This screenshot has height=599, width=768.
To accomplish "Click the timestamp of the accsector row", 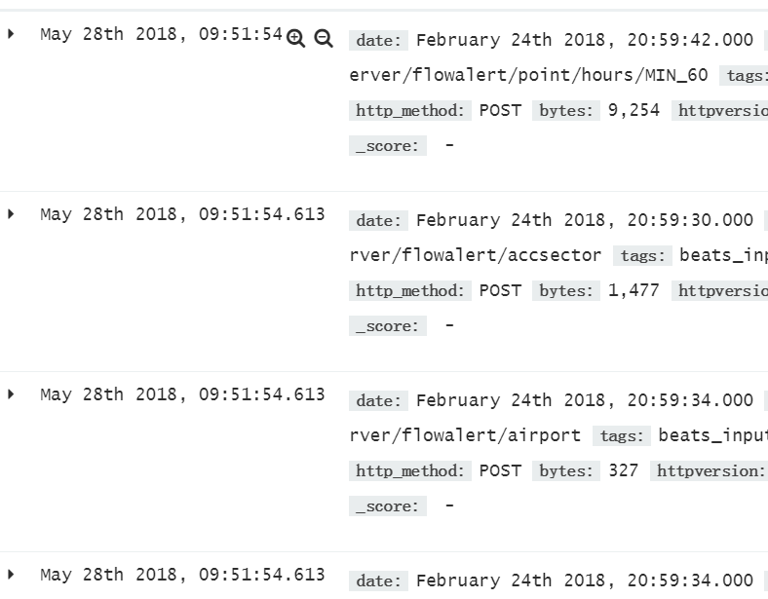I will pos(182,214).
